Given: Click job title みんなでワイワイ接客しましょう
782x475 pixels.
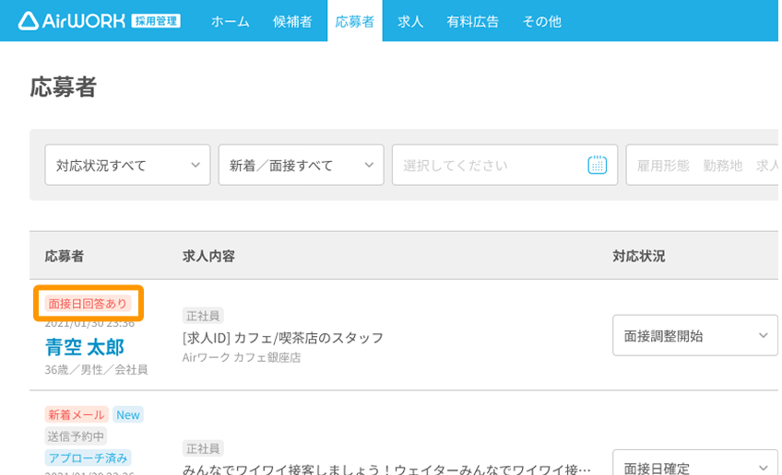Looking at the screenshot, I should (386, 469).
